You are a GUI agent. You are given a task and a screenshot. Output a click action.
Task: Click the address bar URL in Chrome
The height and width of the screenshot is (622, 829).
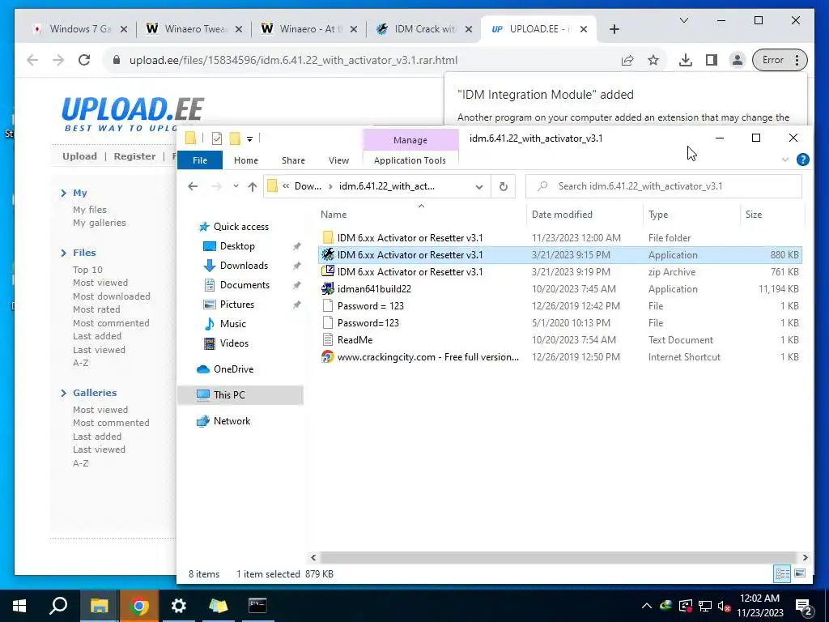click(293, 60)
